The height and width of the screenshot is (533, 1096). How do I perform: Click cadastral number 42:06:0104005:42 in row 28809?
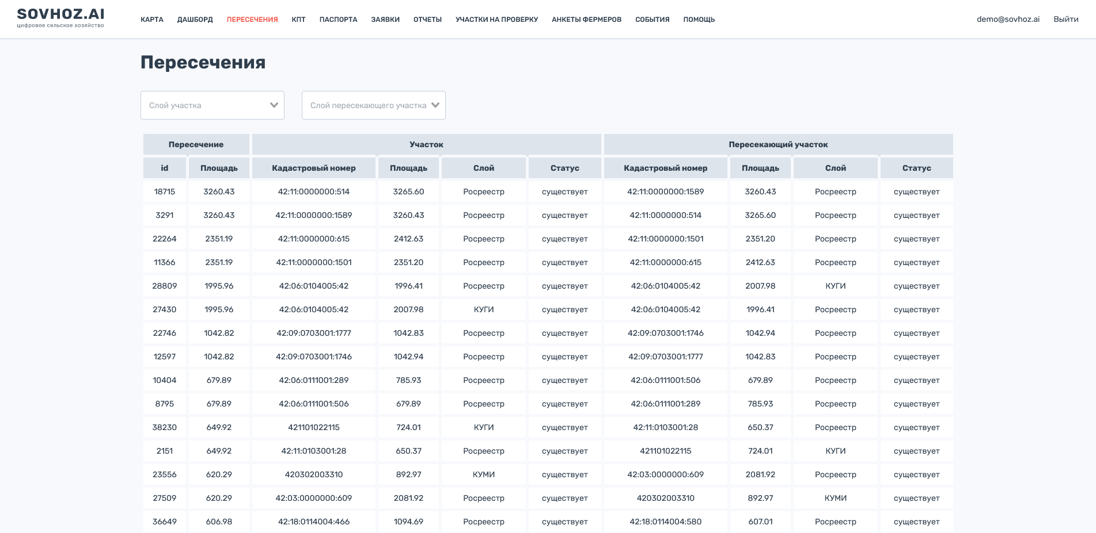click(x=314, y=286)
